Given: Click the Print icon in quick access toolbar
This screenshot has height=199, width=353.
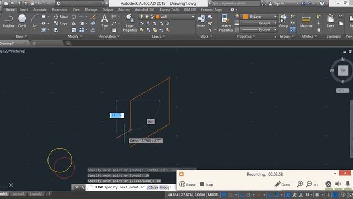Looking at the screenshot, I should [x=33, y=3].
